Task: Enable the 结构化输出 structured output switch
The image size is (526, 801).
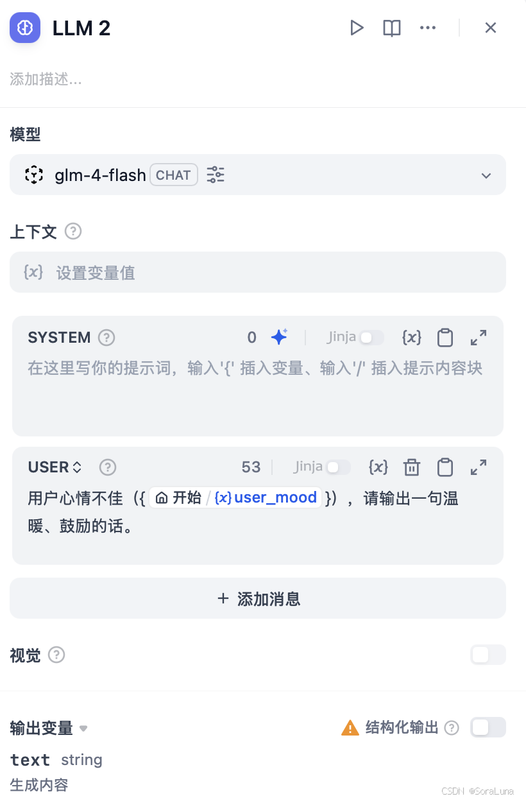Action: pos(488,727)
